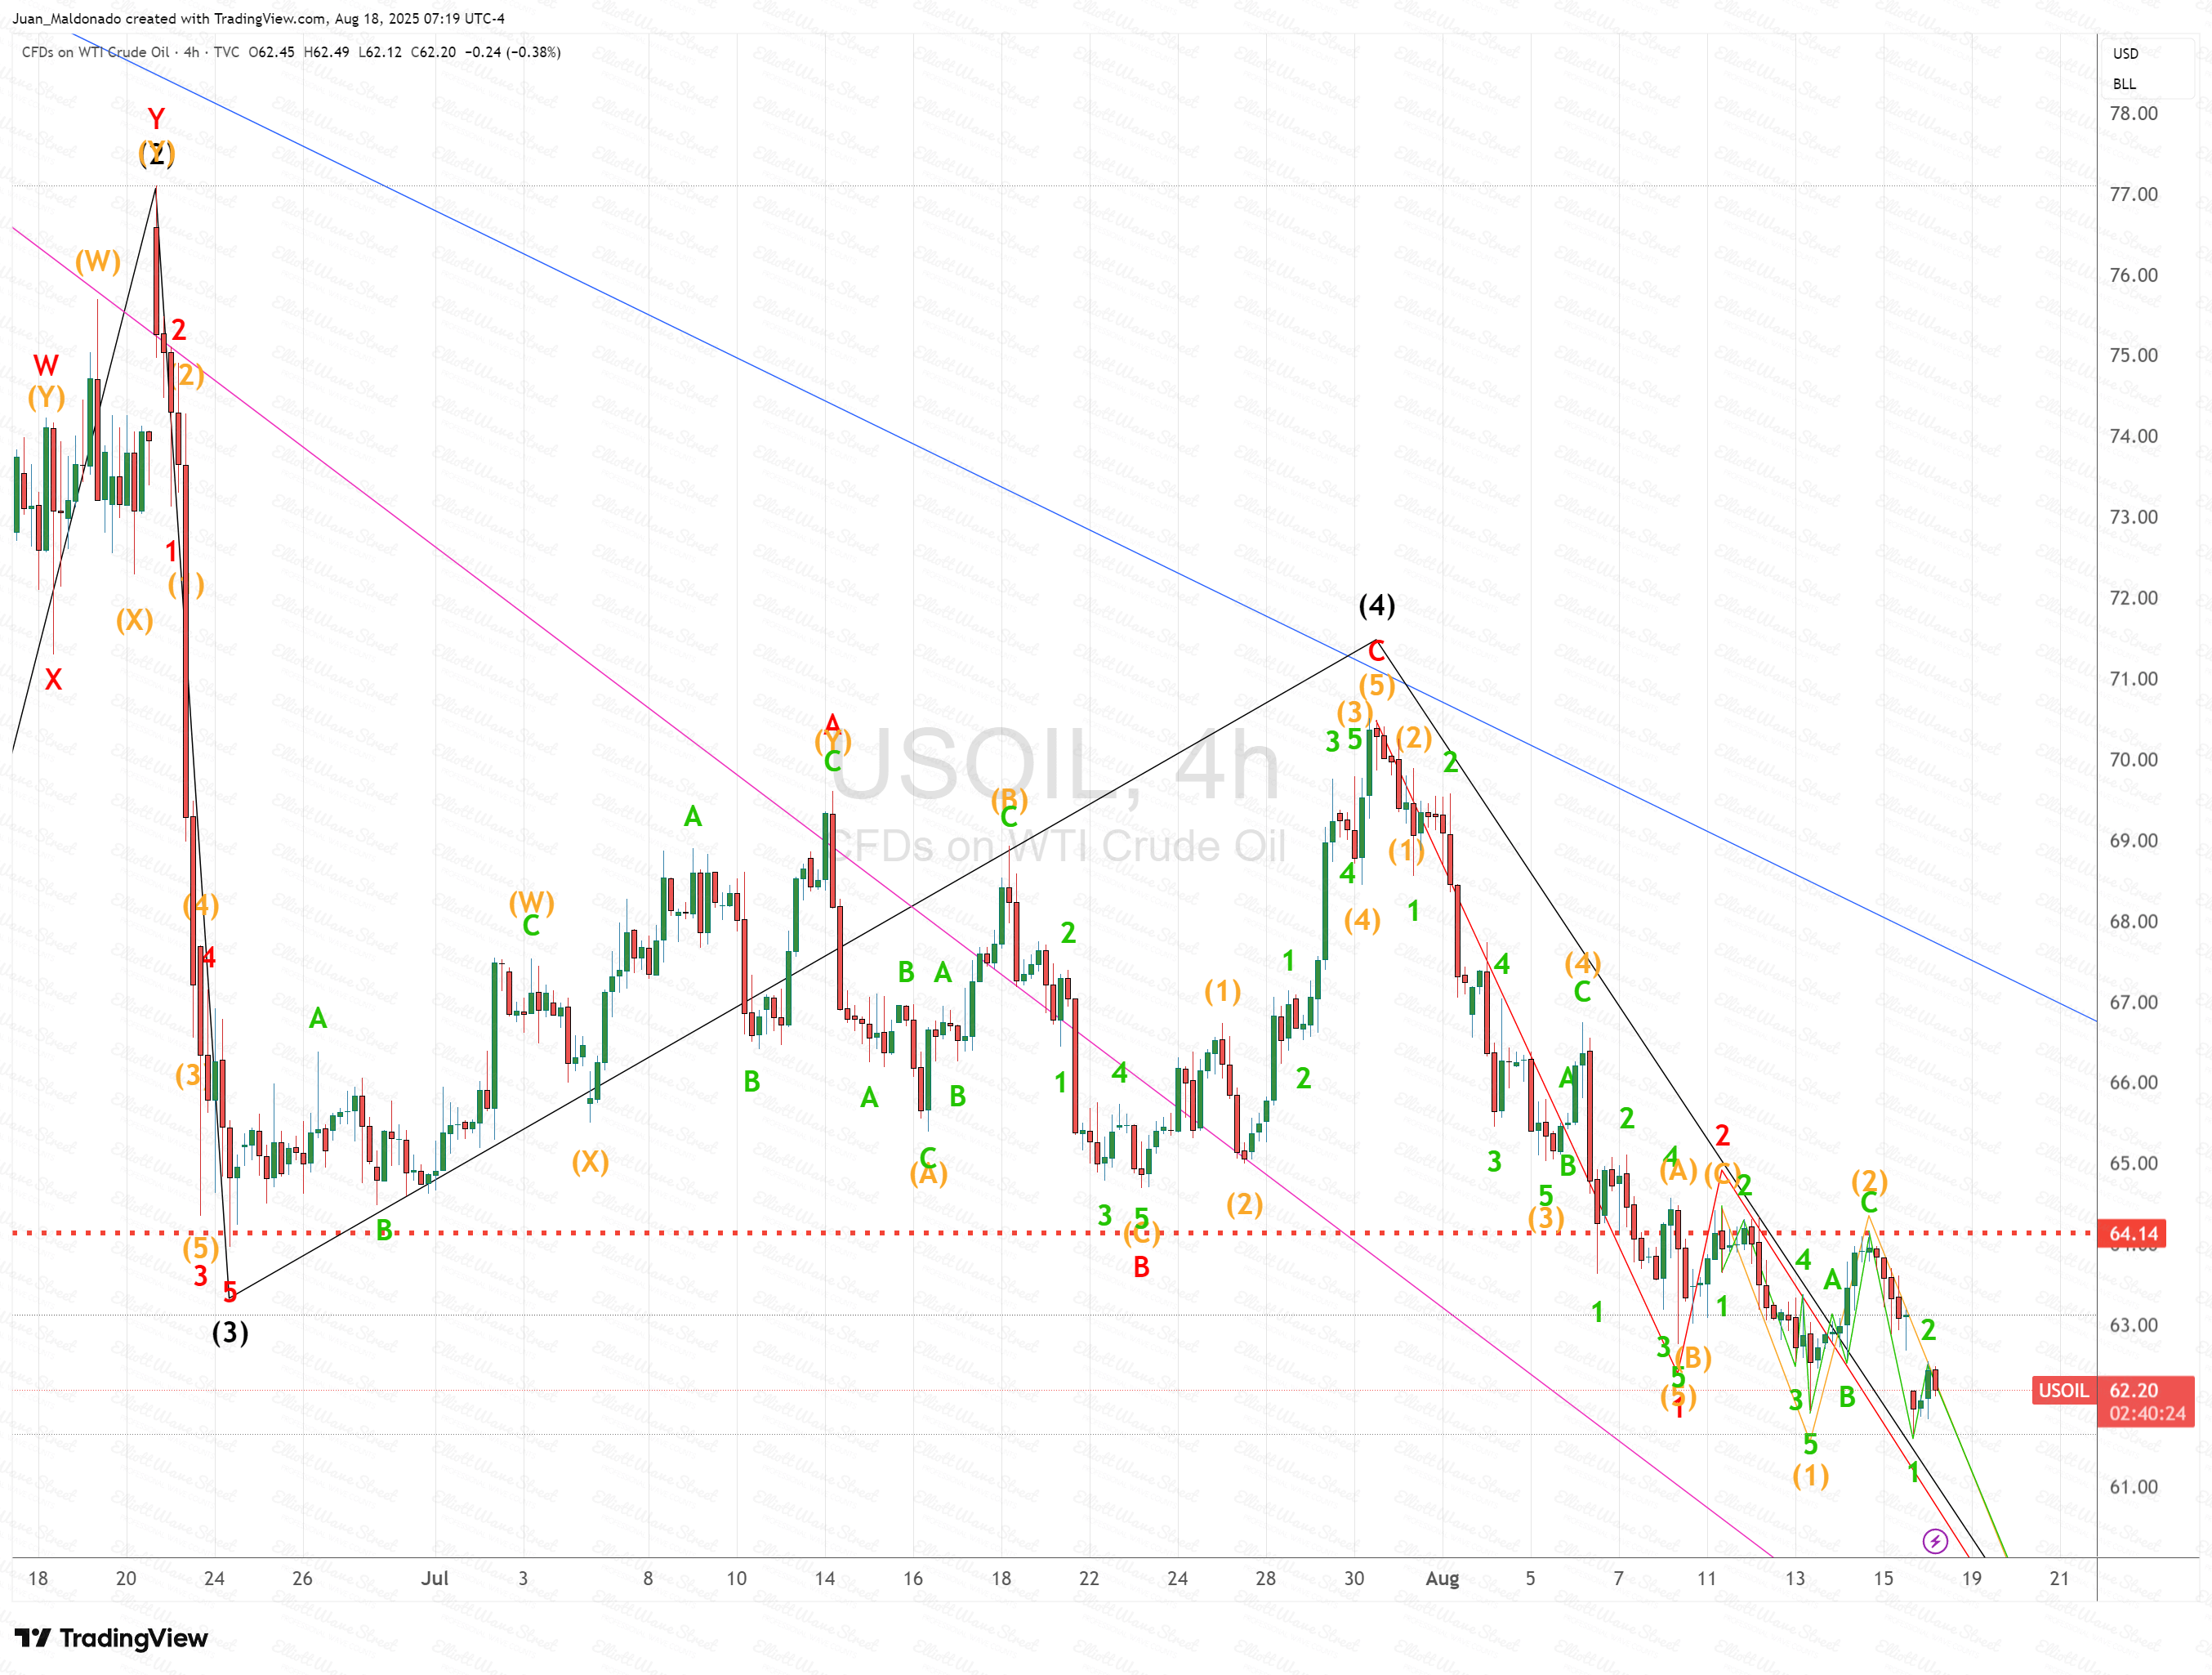Click the TradingView logo at bottom left
The width and height of the screenshot is (2212, 1675).
point(111,1637)
